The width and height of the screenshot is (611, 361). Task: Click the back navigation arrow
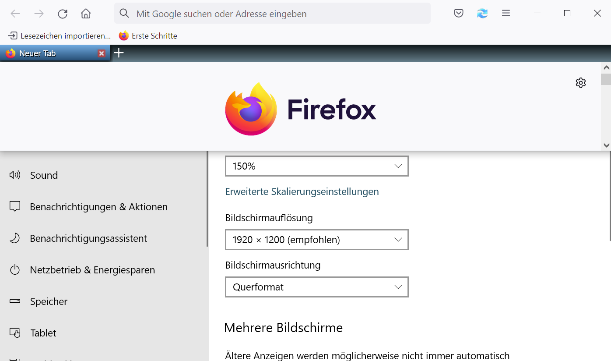(x=15, y=14)
